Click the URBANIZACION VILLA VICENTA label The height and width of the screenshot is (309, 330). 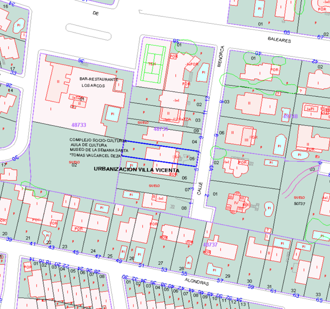point(137,169)
